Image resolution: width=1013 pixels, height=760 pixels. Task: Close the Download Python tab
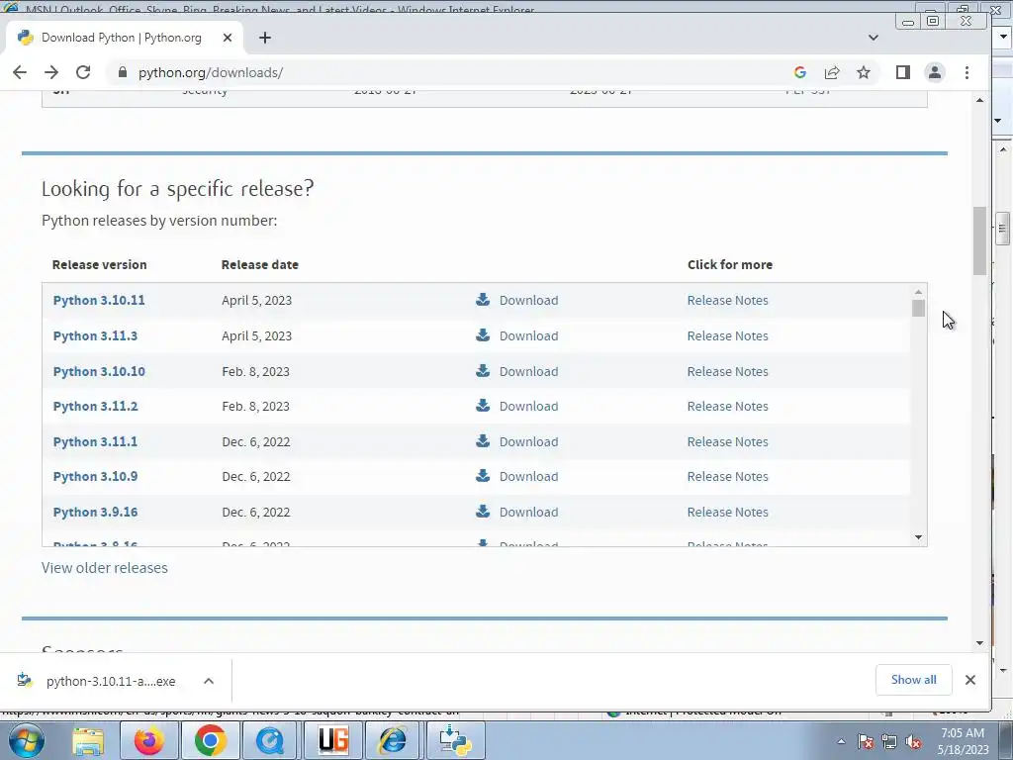pyautogui.click(x=228, y=38)
